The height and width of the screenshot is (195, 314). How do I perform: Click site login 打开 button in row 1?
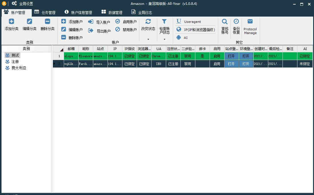231,56
